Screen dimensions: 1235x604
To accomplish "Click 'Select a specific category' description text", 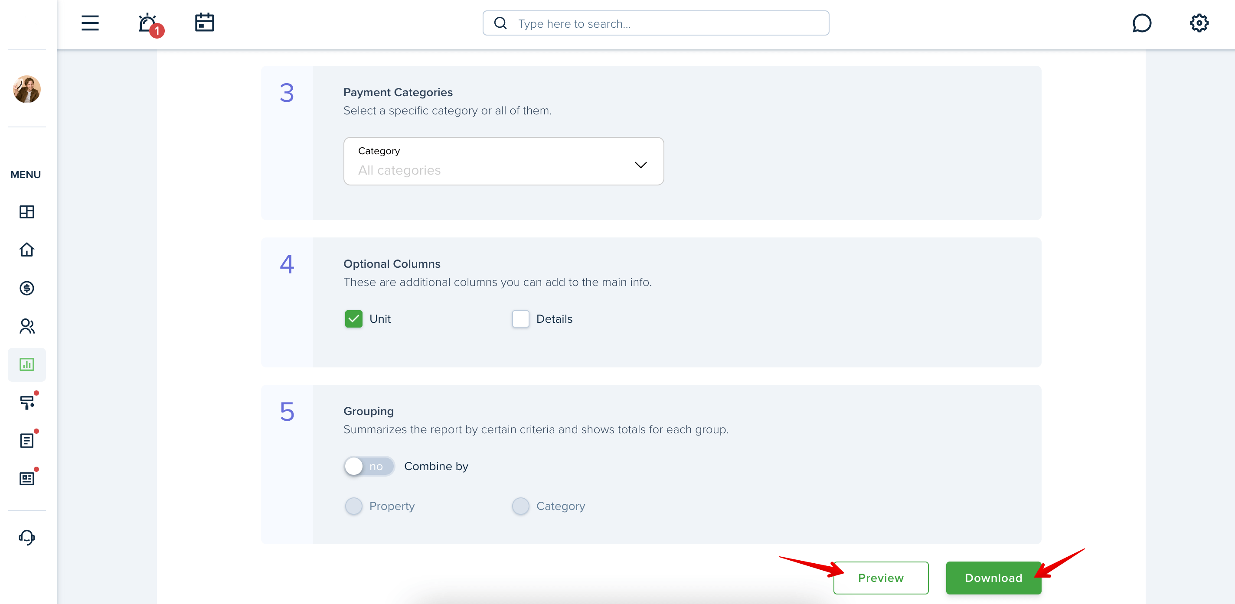I will coord(448,110).
